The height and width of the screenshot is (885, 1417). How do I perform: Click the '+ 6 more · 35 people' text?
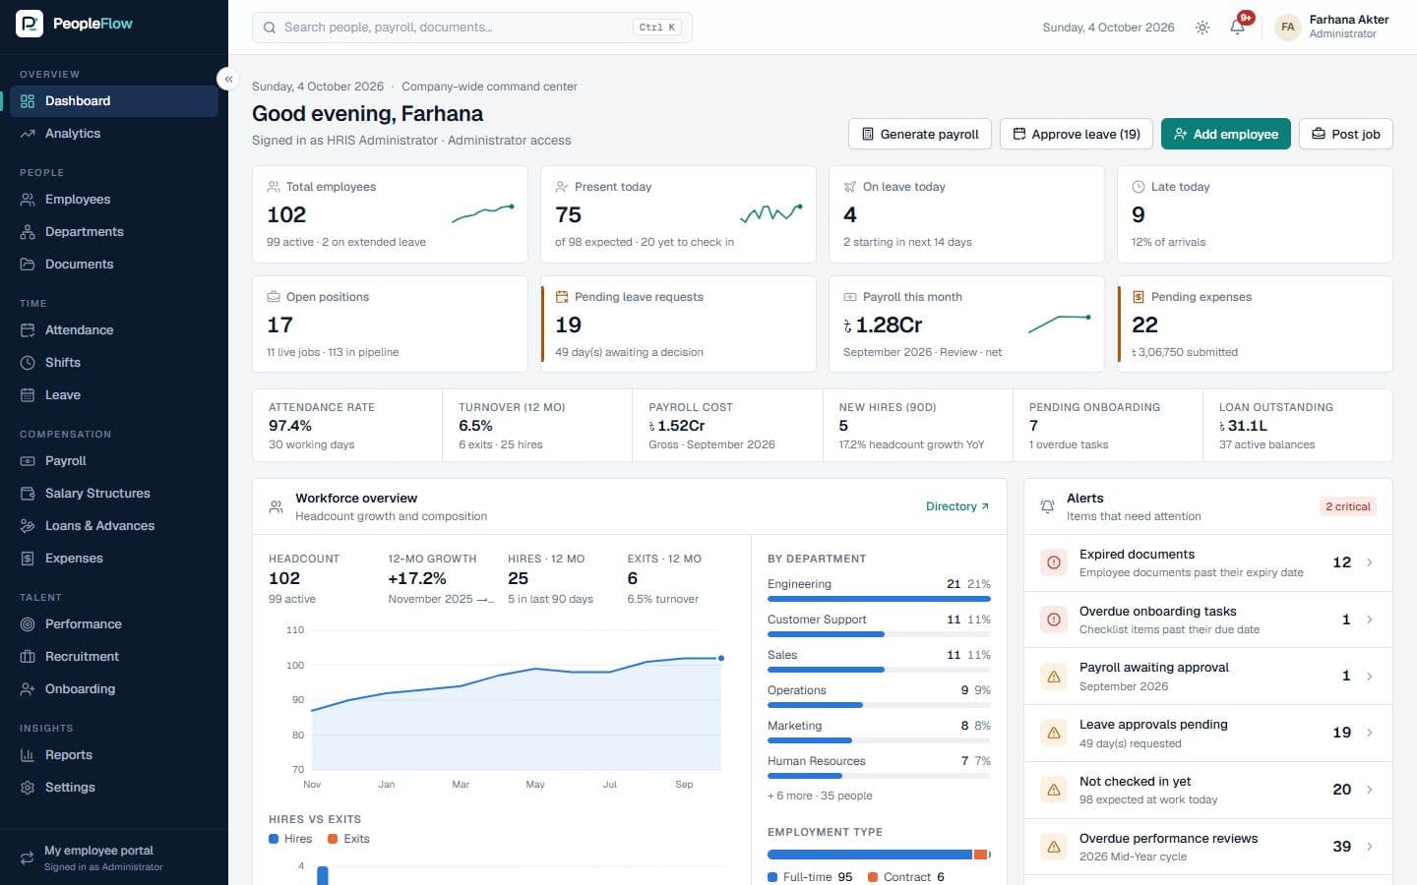pos(820,796)
